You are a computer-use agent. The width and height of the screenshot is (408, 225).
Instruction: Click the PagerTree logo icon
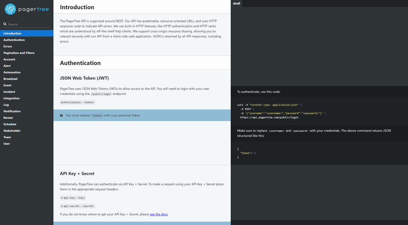tap(10, 9)
